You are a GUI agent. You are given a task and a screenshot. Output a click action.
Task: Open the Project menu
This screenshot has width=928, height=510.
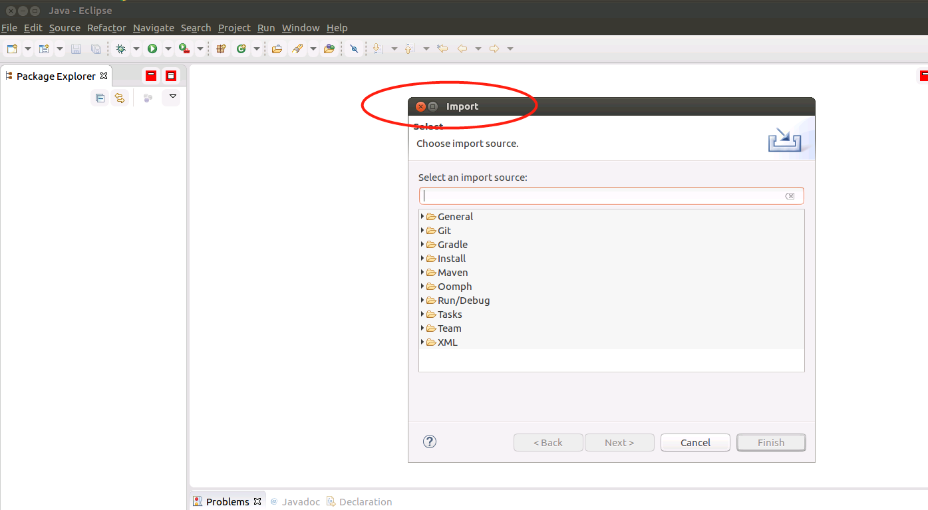point(234,28)
